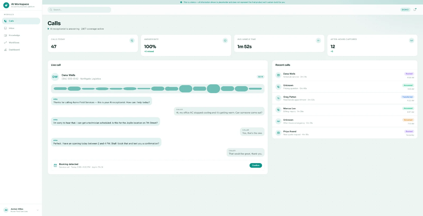Open the Dashboard module

[x=21, y=50]
